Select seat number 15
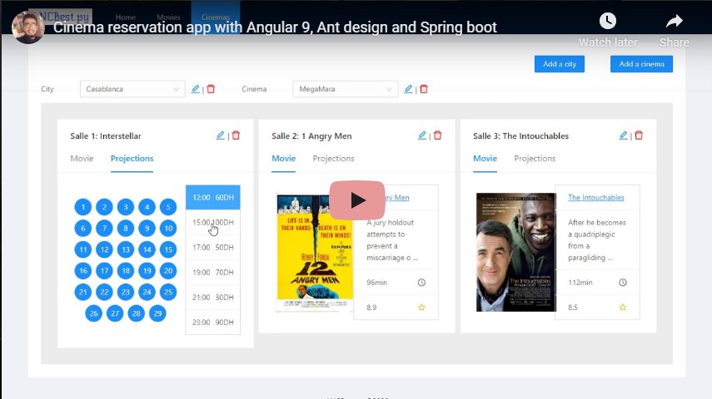This screenshot has width=712, height=399. 168,249
